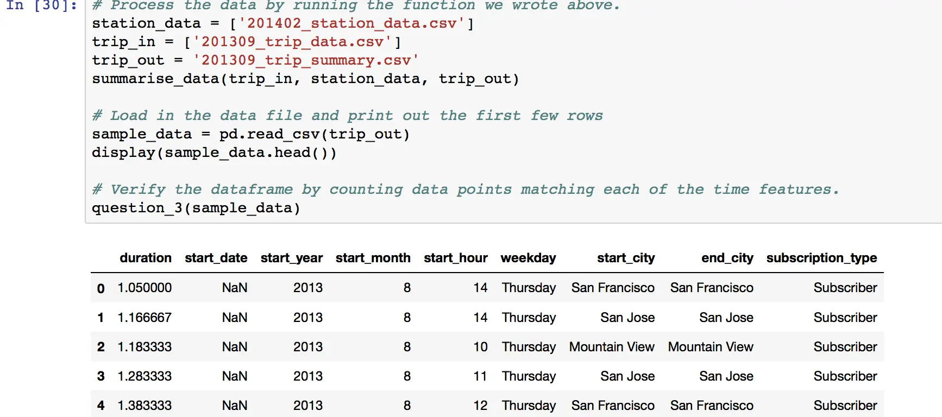Click the '201402_station_data.csv' string in code
The height and width of the screenshot is (417, 942).
tap(351, 24)
